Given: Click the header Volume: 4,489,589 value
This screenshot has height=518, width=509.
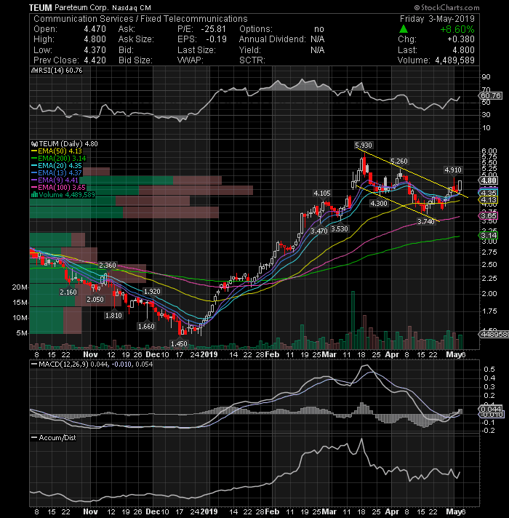Looking at the screenshot, I should click(455, 60).
